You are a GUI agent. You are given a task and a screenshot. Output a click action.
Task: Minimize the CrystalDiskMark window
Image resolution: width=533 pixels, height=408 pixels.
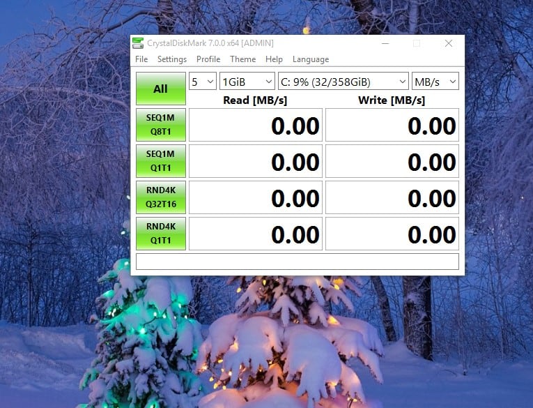(x=384, y=43)
